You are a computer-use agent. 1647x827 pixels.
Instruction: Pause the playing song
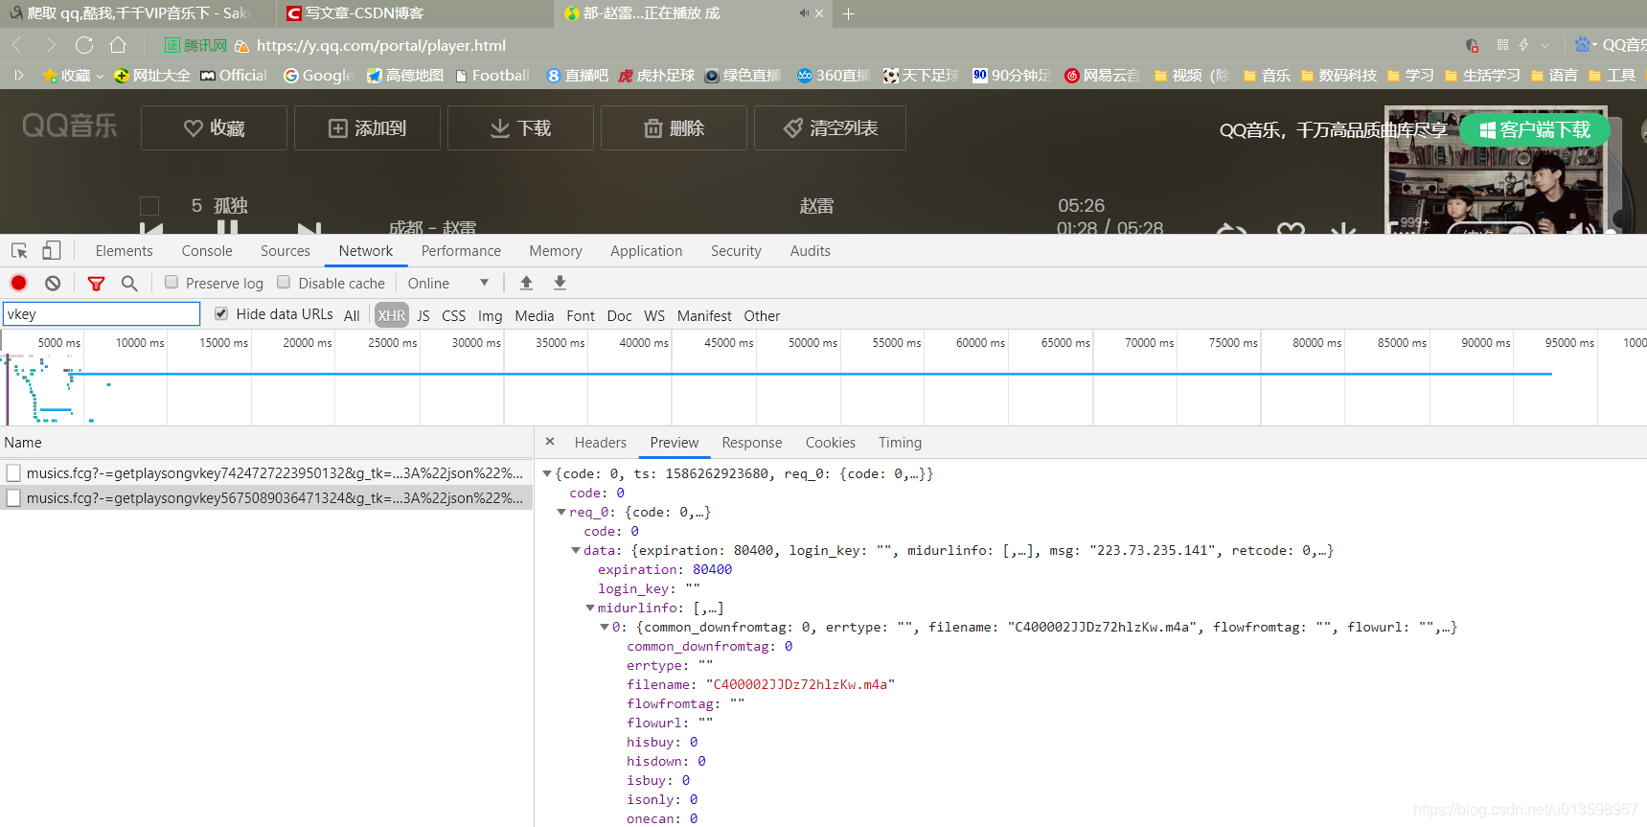(227, 228)
